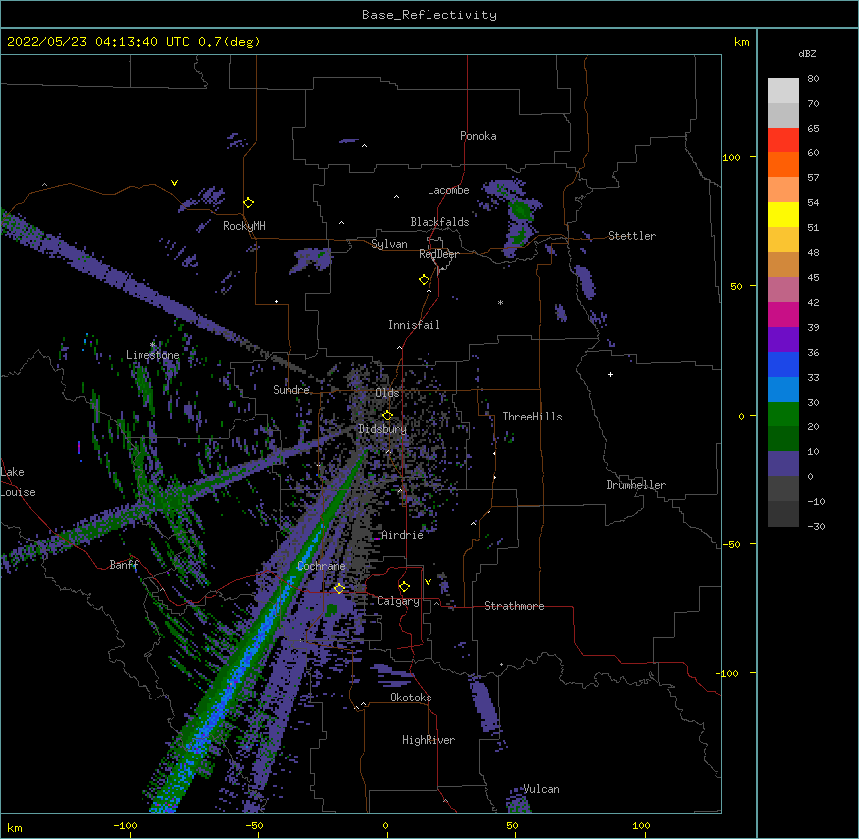The image size is (859, 839).
Task: Click the Innisfail town label
Action: [x=414, y=325]
